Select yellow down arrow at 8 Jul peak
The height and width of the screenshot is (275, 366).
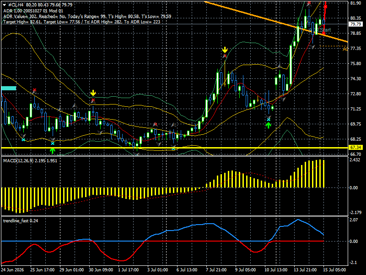[225, 50]
